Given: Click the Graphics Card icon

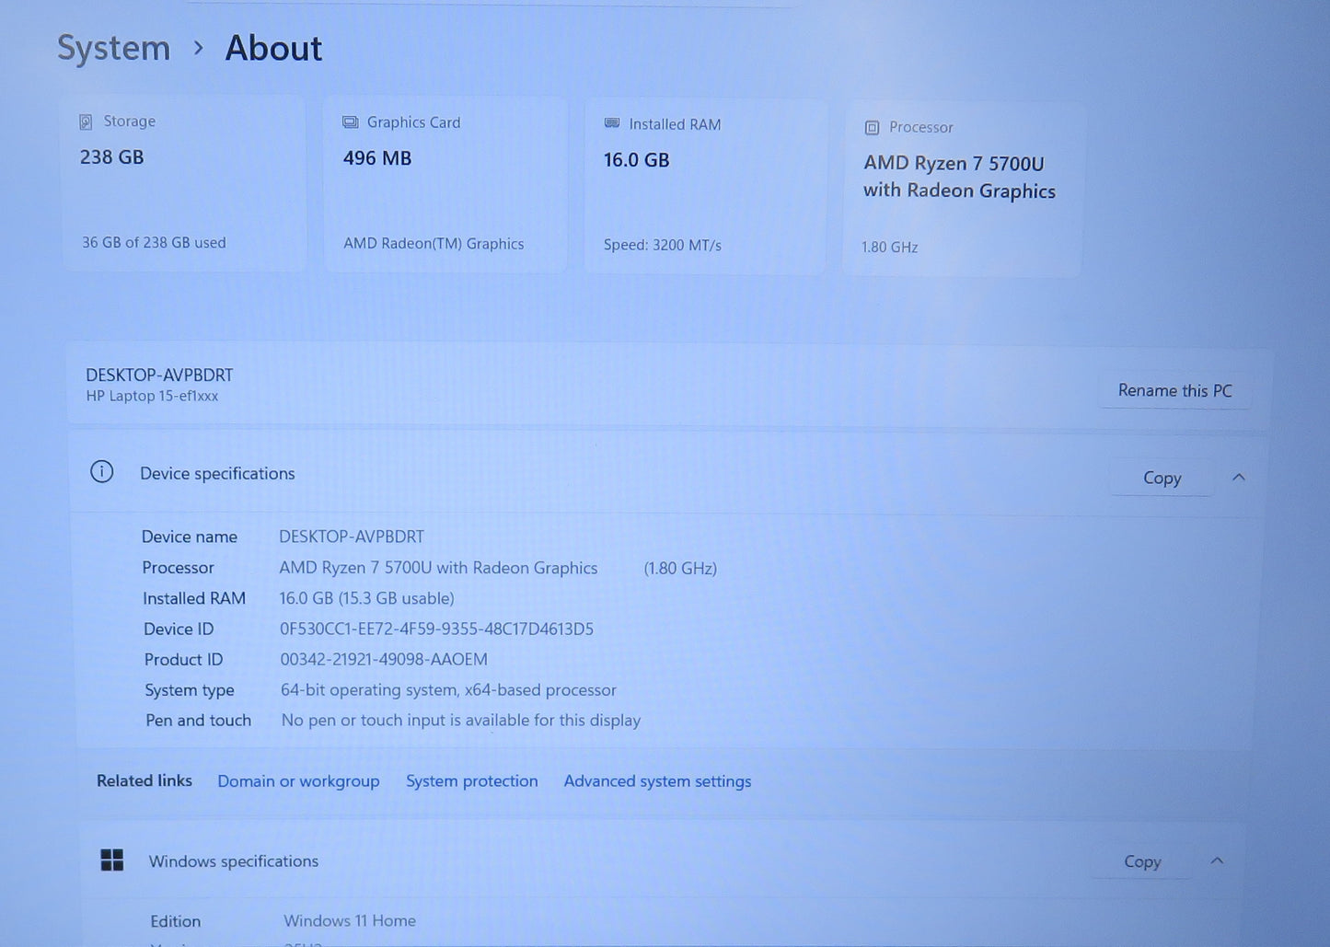Looking at the screenshot, I should 350,122.
